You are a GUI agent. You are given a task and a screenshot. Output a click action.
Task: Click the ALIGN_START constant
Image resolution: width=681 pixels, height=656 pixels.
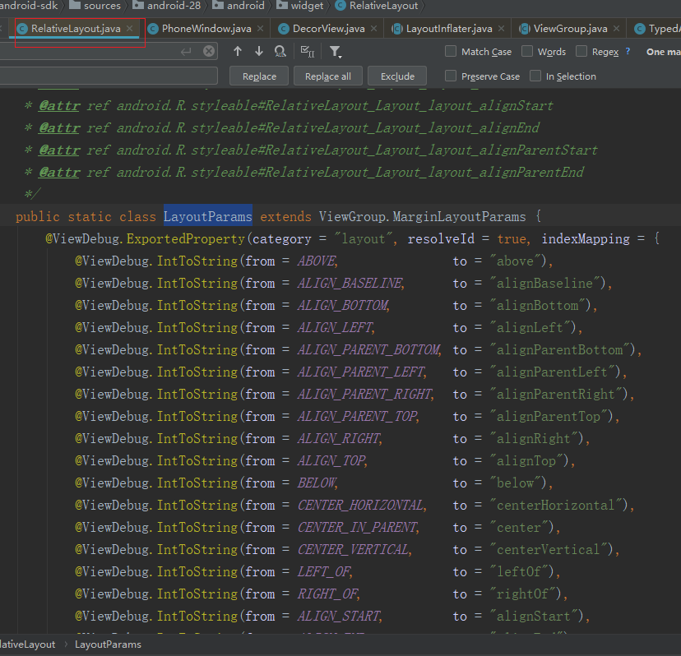click(338, 616)
